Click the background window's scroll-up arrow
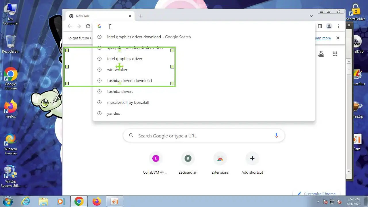This screenshot has height=207, width=368. point(349,61)
